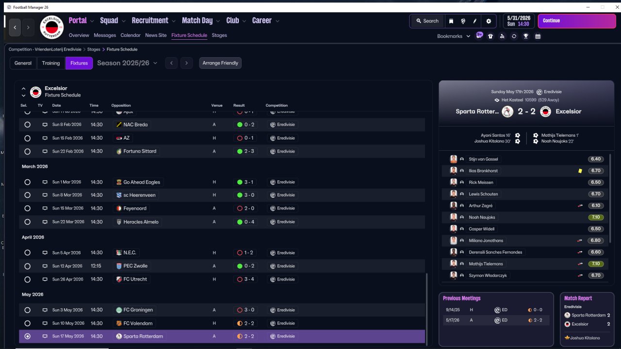The image size is (621, 349).
Task: Open the Sparta Rotterdam opposition link
Action: [143, 336]
